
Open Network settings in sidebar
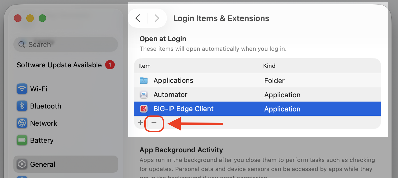[x=66, y=123]
